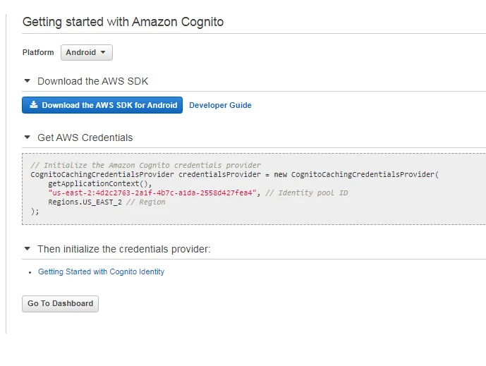Click Then initialize the credentials provider title
The image size is (486, 366).
tap(123, 249)
